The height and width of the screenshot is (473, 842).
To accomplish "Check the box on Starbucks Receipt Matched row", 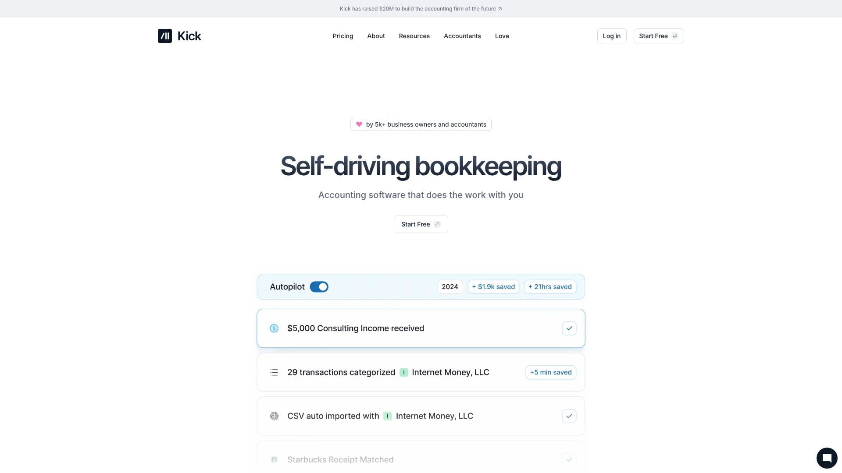I will point(569,459).
